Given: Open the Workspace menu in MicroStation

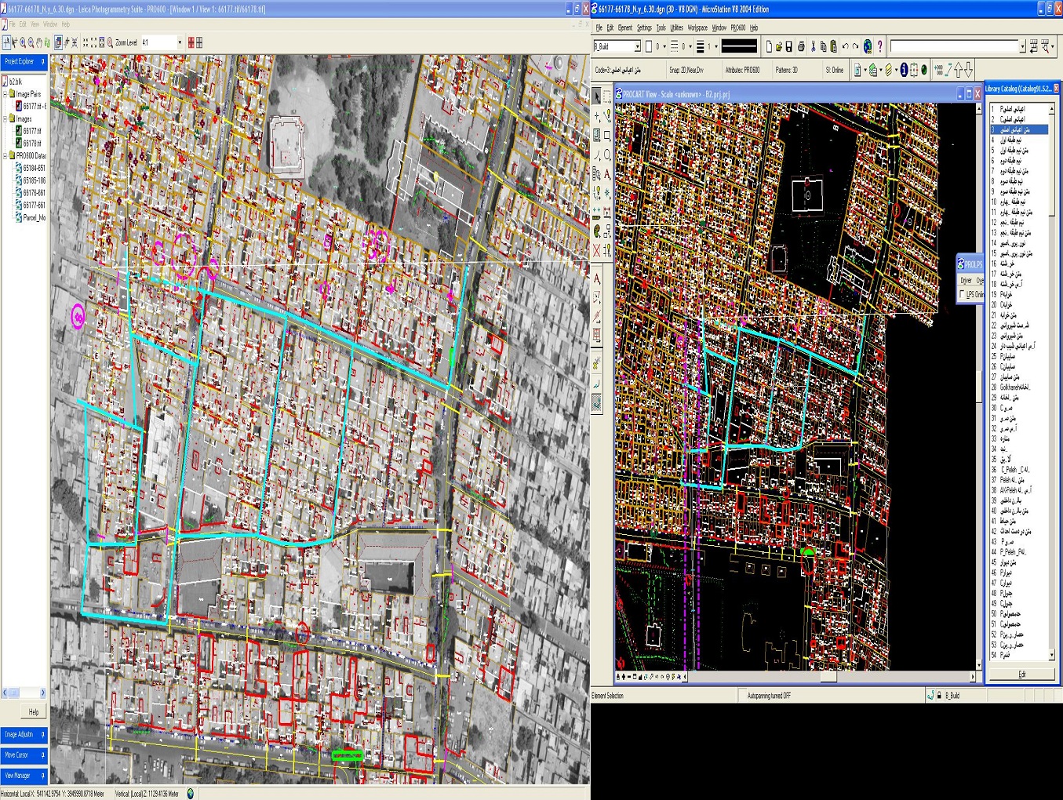Looking at the screenshot, I should 697,27.
